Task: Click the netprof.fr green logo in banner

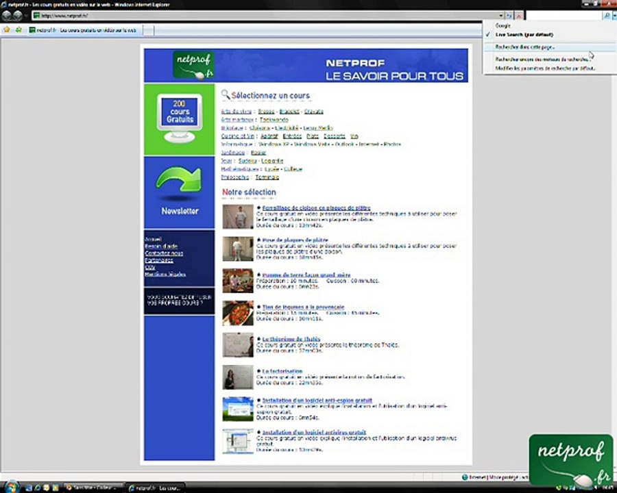Action: (193, 65)
